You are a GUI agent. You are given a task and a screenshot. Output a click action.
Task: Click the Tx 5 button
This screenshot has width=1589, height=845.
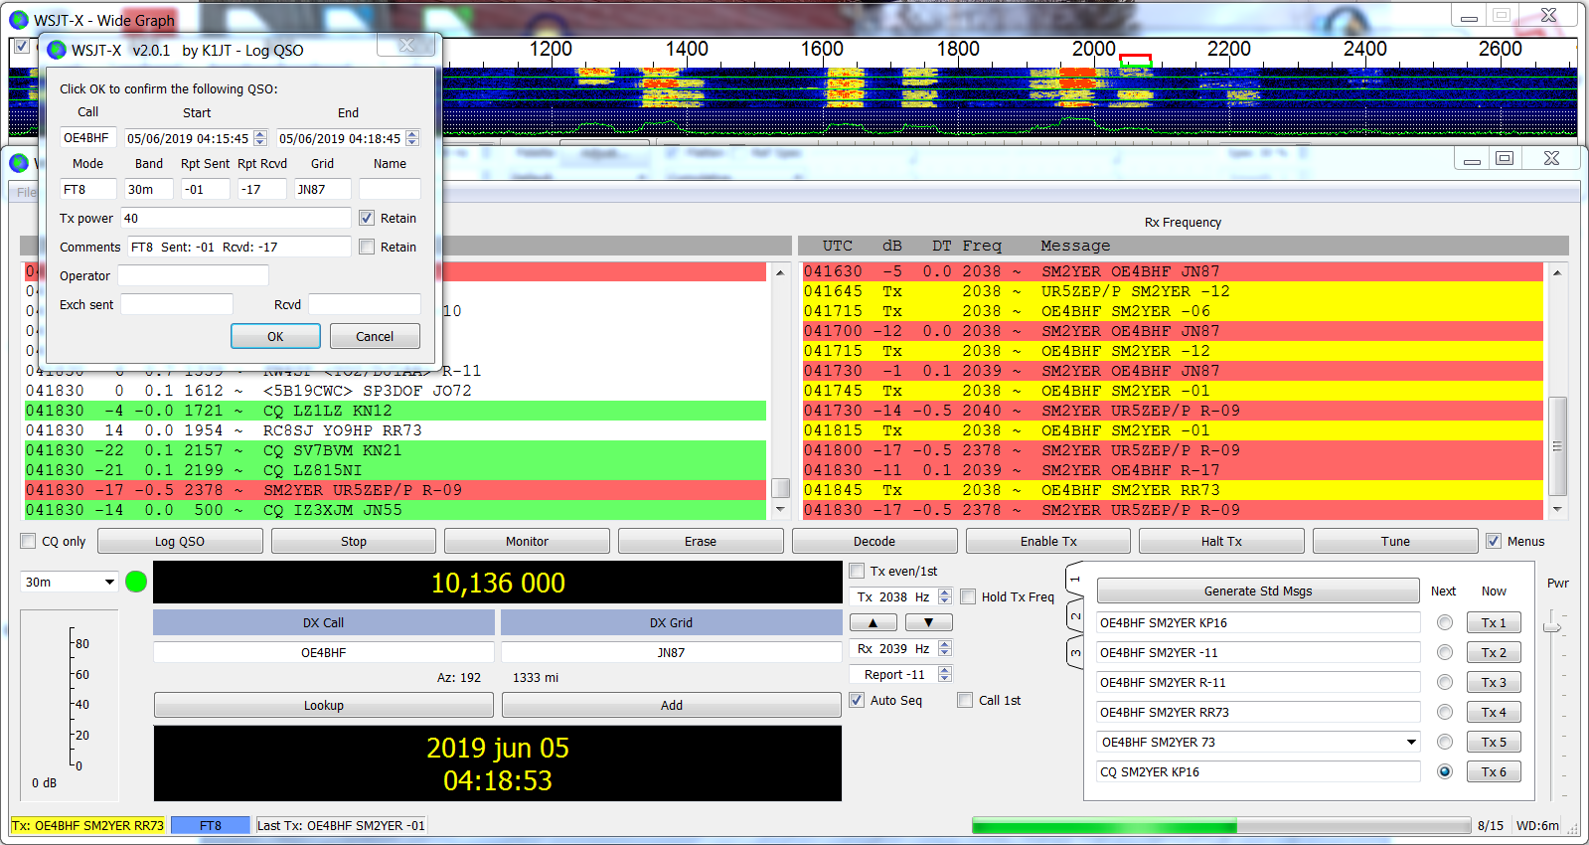point(1494,742)
